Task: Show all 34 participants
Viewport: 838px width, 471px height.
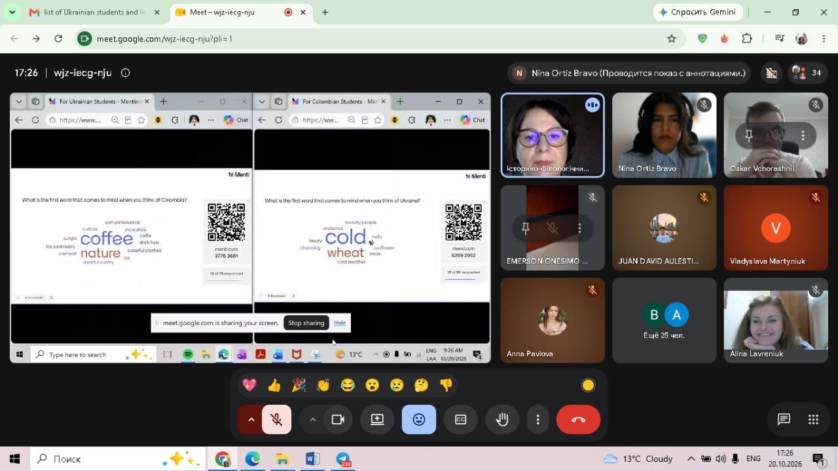Action: (x=806, y=73)
